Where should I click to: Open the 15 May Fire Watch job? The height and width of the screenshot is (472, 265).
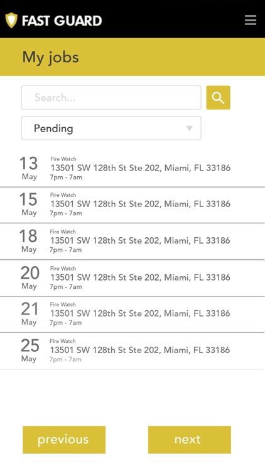[x=132, y=205]
